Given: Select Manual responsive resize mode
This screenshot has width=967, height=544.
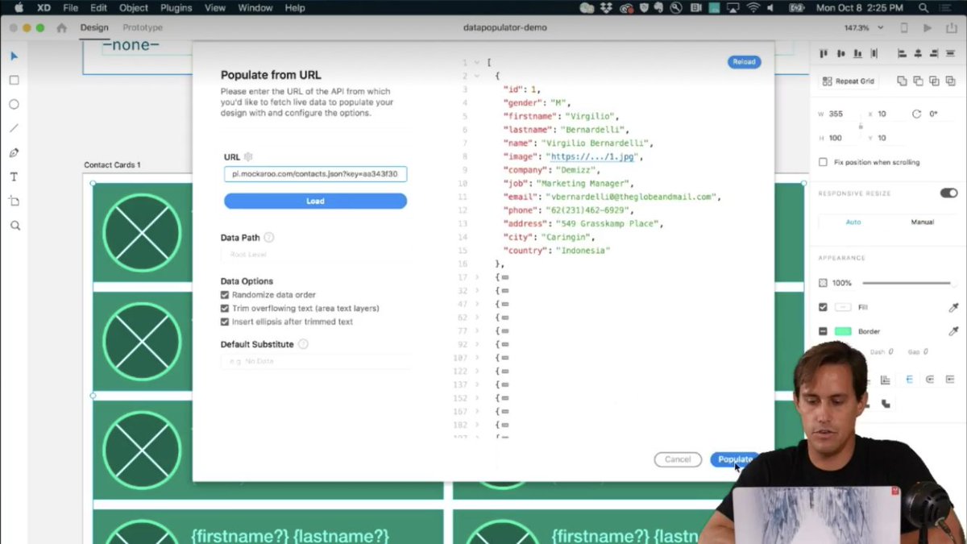Looking at the screenshot, I should click(922, 222).
